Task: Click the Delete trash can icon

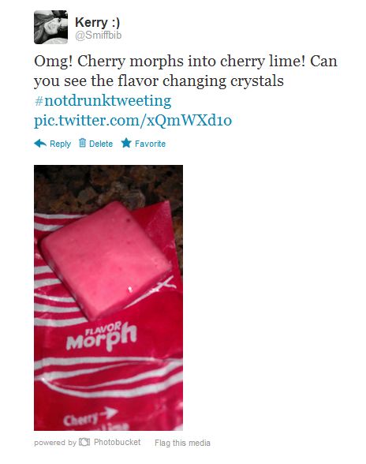Action: 82,143
